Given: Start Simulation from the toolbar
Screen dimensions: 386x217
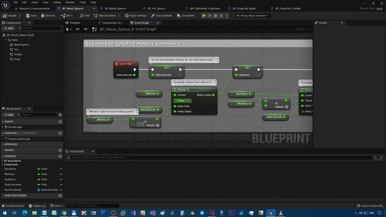Looking at the screenshot, I should coord(186,16).
